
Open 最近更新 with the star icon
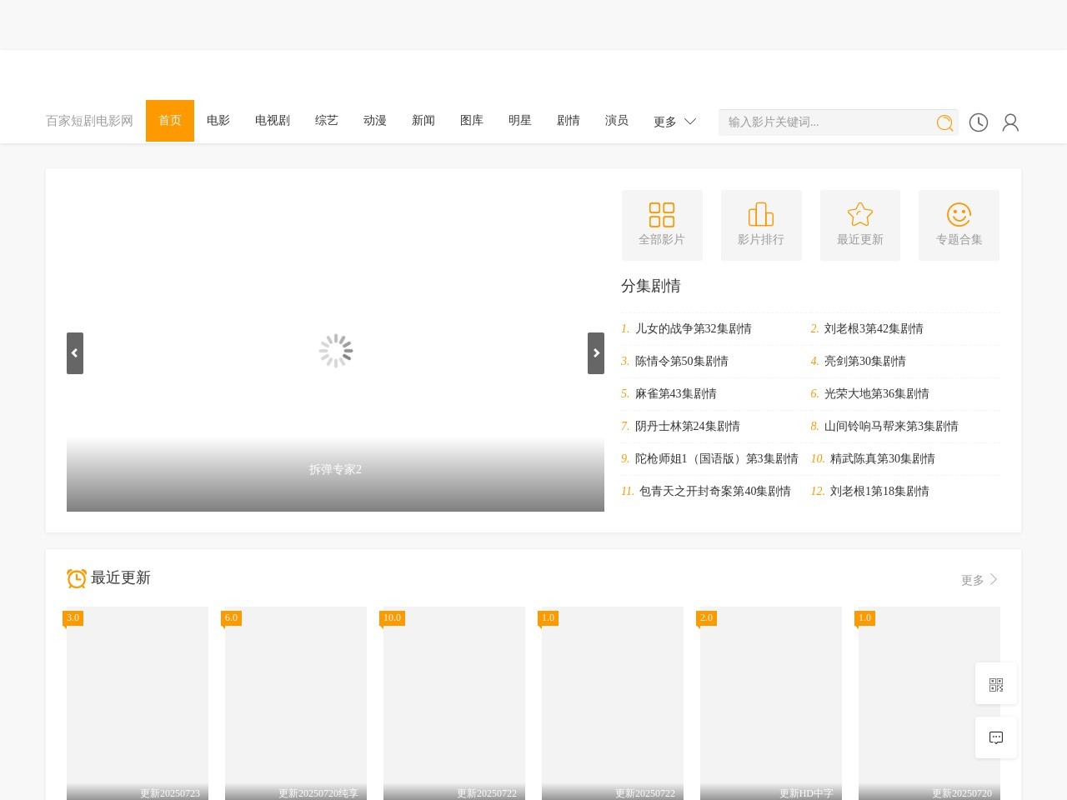(x=859, y=225)
